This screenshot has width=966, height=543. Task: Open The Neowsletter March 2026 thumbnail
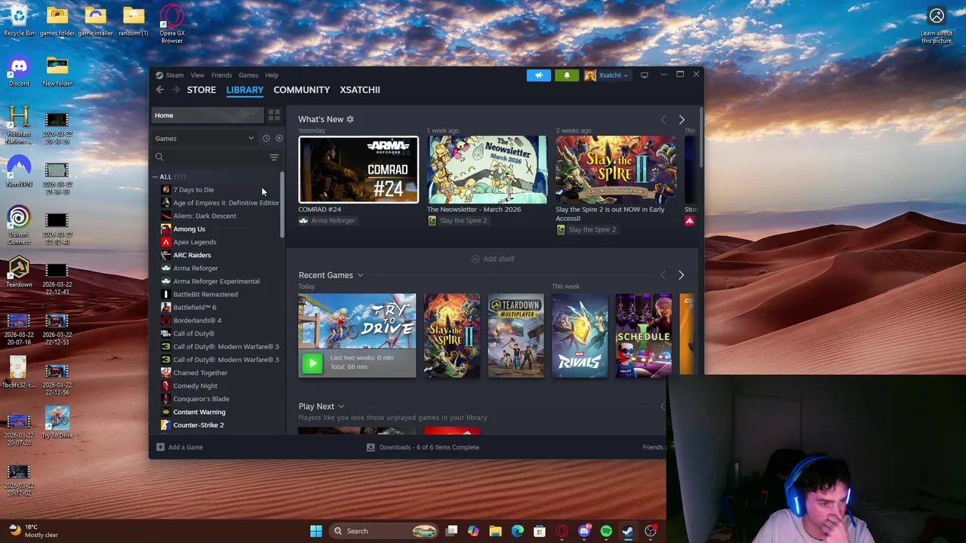tap(487, 170)
